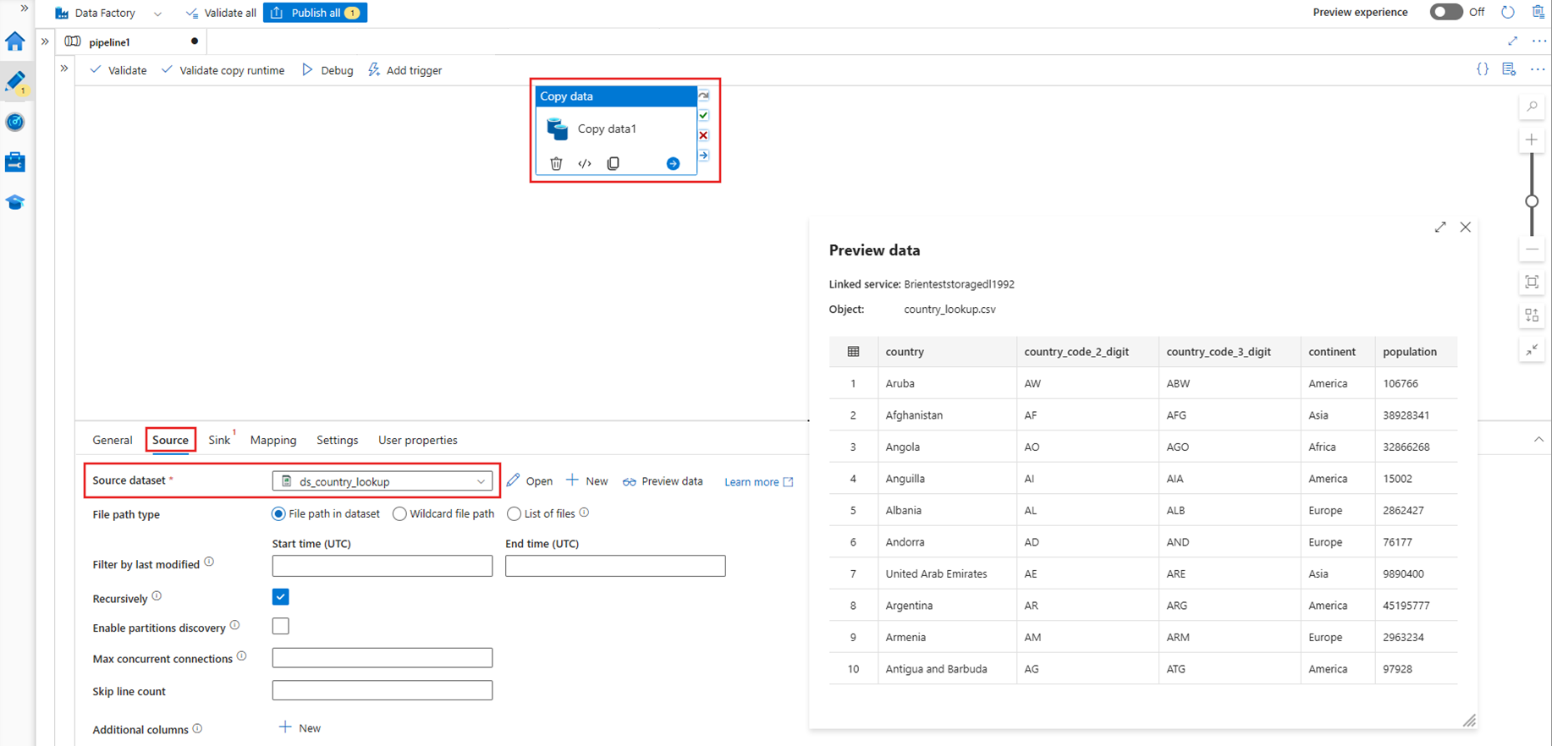Open the Manage toolbox hub
Viewport: 1552px width, 746px height.
[15, 162]
